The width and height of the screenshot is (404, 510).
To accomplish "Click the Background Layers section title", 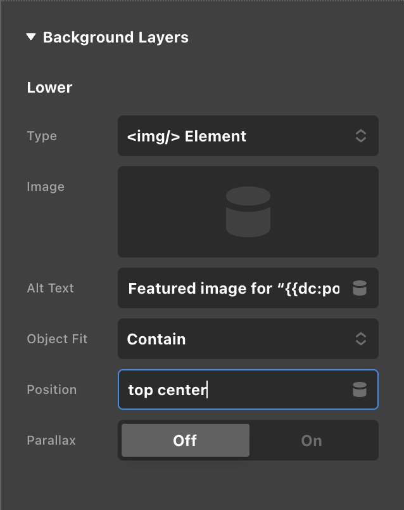I will click(115, 37).
